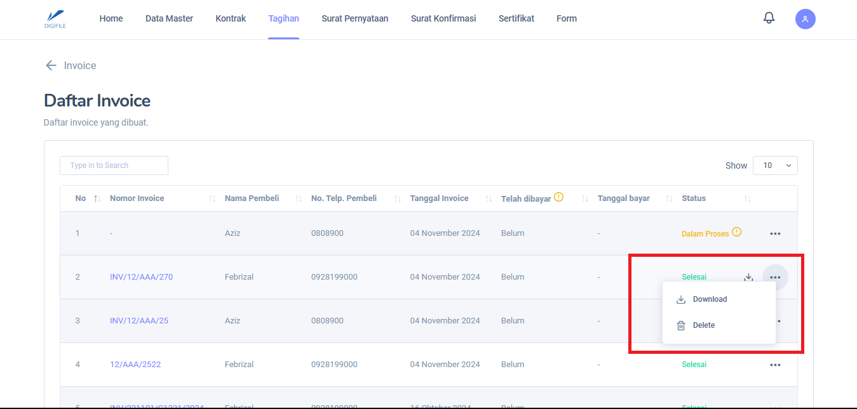The image size is (857, 409).
Task: Click three-dot menu for INV/12/AAA/270 row
Action: (x=775, y=277)
